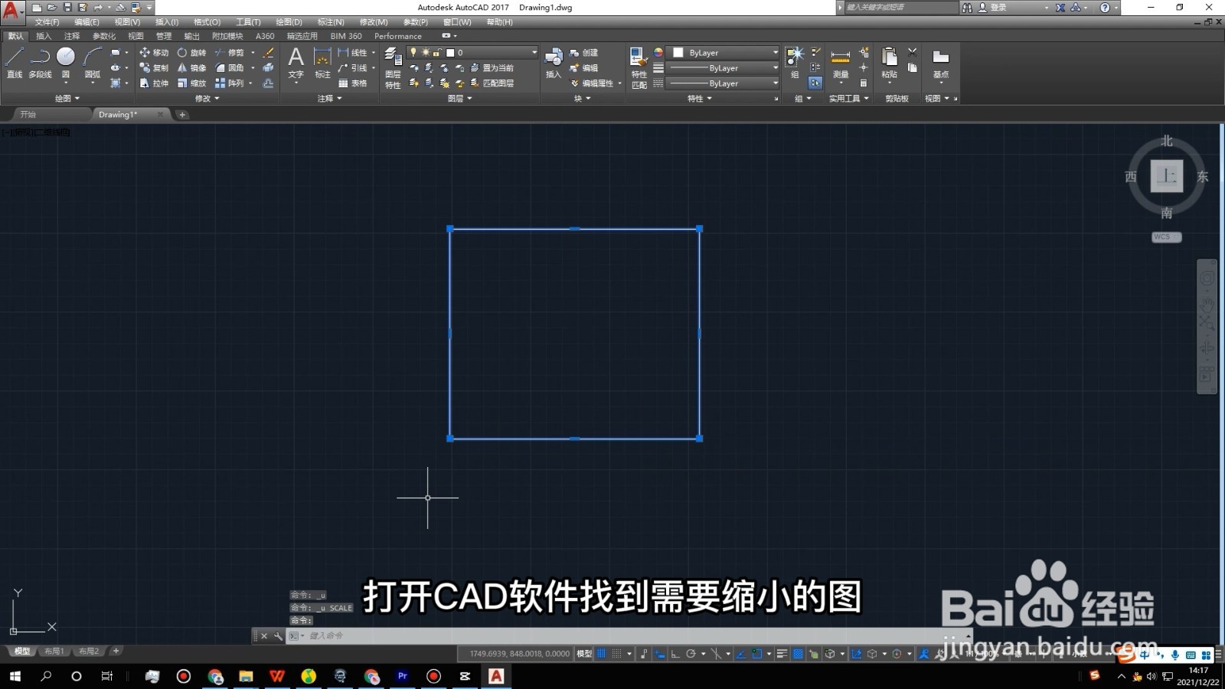Select the Arc (圆弧) tool

93,63
